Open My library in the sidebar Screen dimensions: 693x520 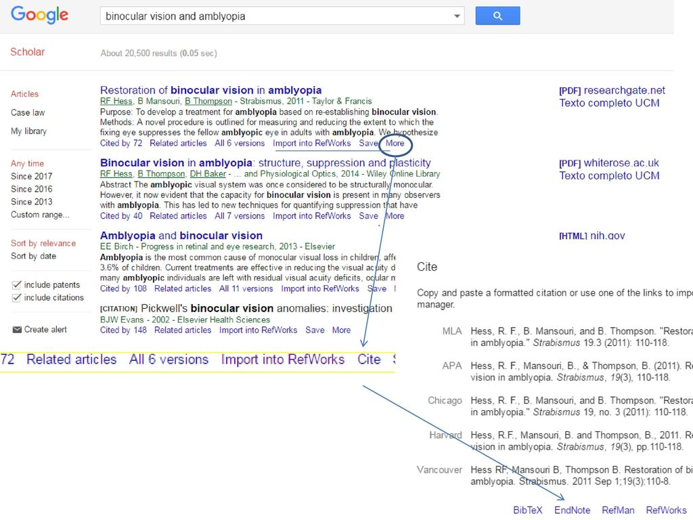[x=28, y=131]
